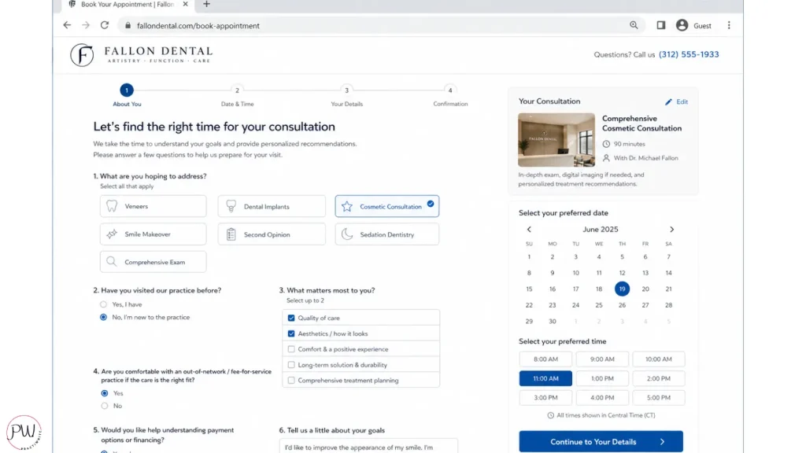Click the Fallon Dental logo
The image size is (806, 453).
(141, 55)
